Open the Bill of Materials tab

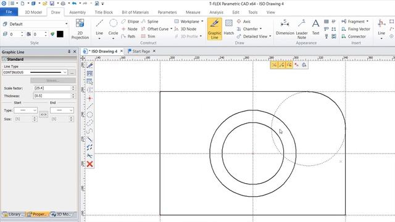[135, 12]
